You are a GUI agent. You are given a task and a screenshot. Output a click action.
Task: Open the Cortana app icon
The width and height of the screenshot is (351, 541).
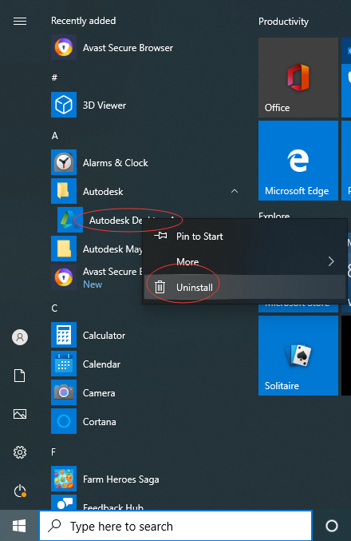(64, 421)
